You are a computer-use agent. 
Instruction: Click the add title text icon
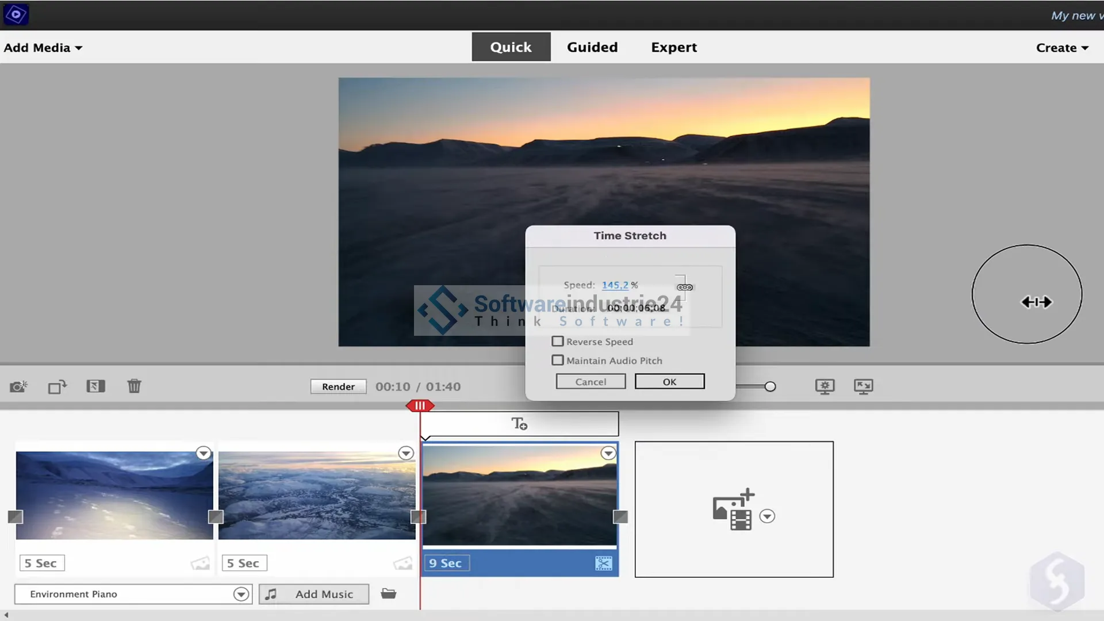(519, 424)
